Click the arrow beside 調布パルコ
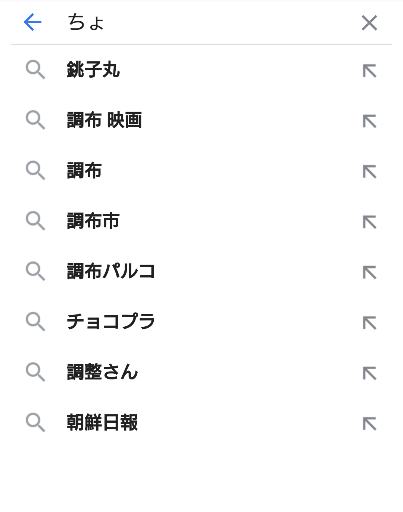 click(x=369, y=272)
